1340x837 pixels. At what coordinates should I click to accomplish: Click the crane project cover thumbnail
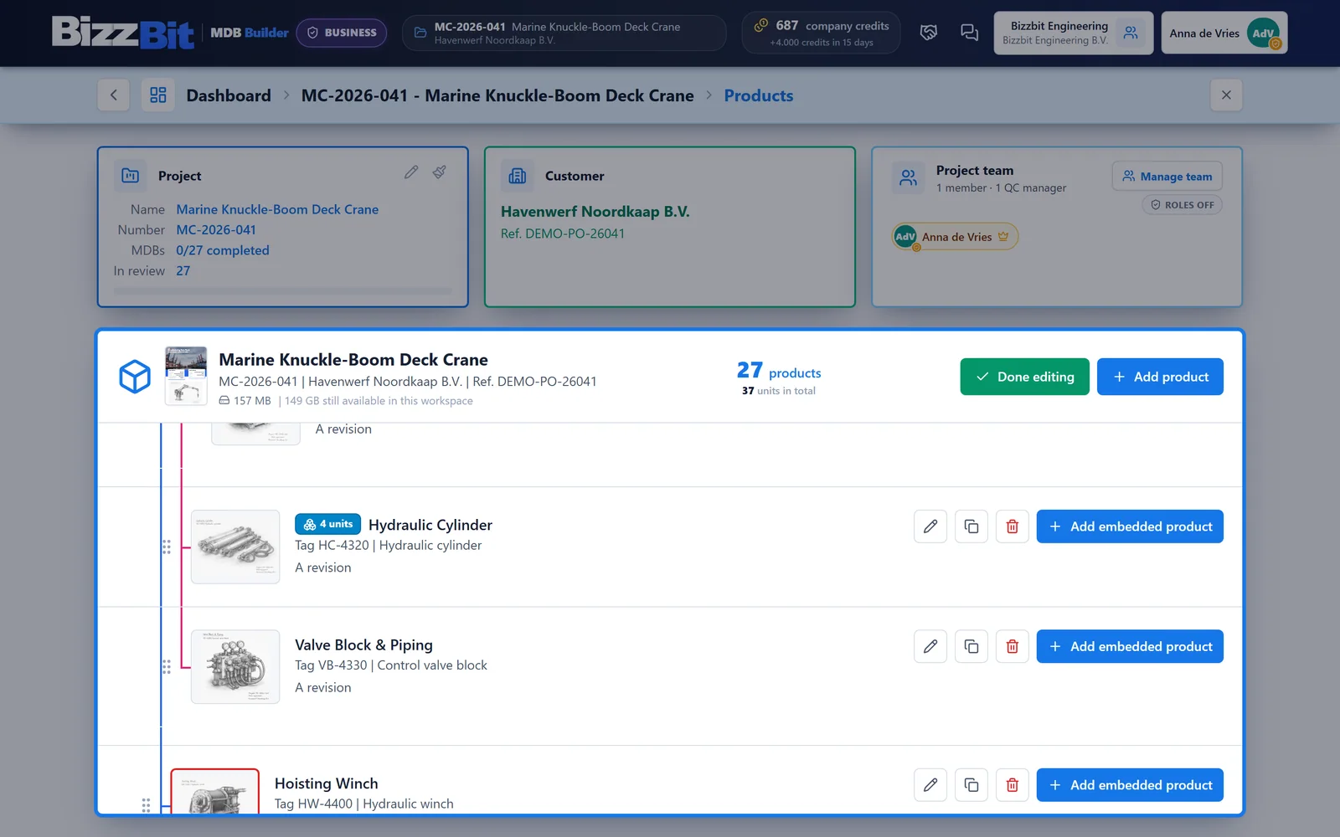tap(186, 376)
